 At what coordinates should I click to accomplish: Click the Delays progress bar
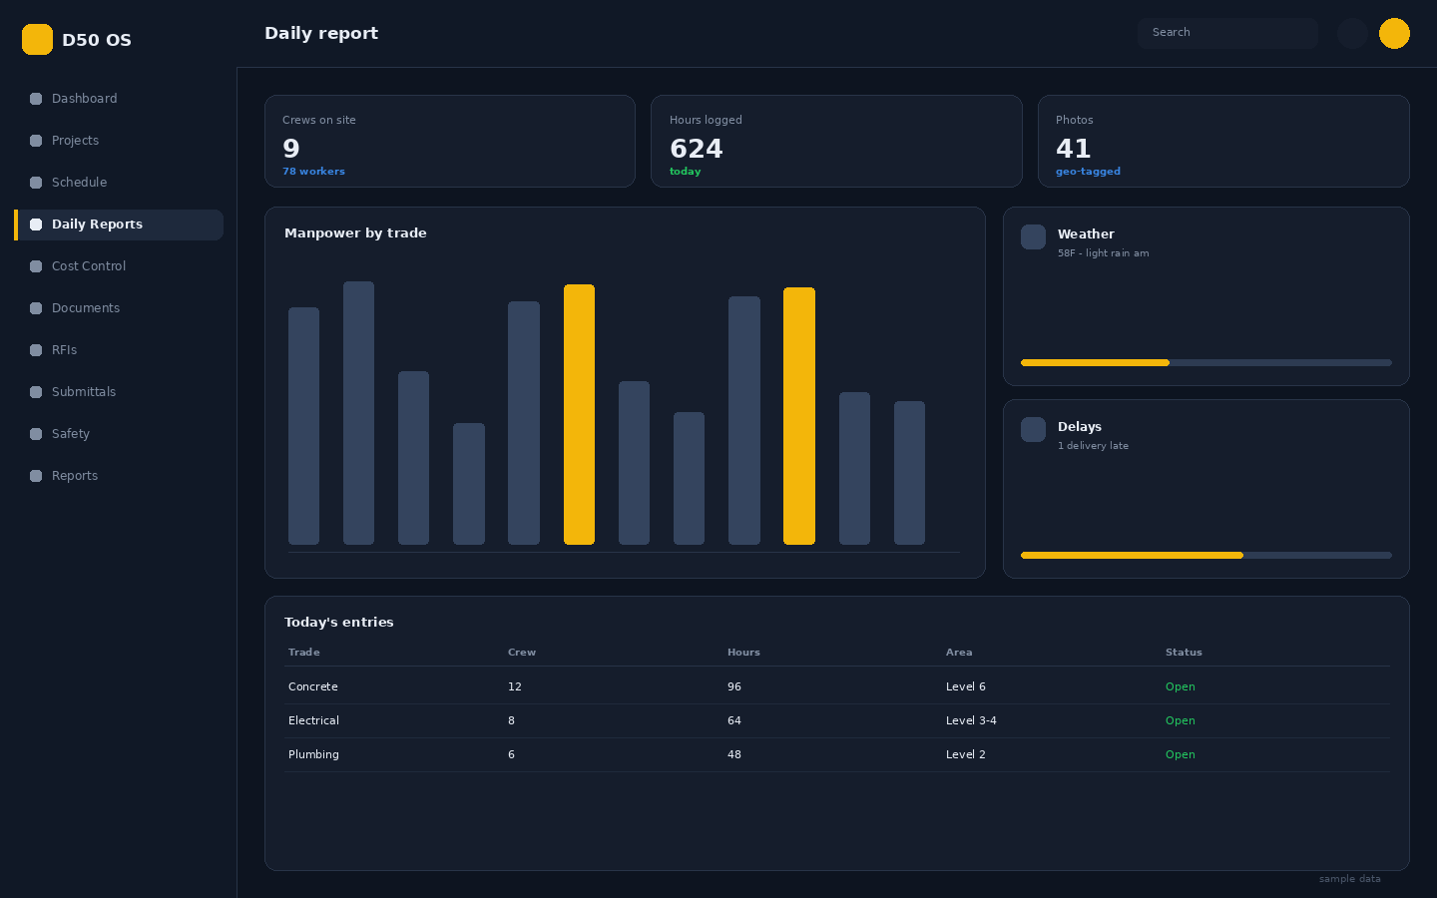1205,556
